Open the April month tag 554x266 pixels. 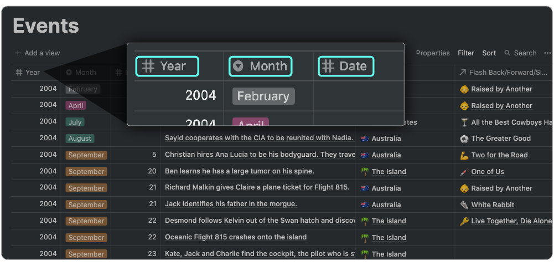click(76, 106)
